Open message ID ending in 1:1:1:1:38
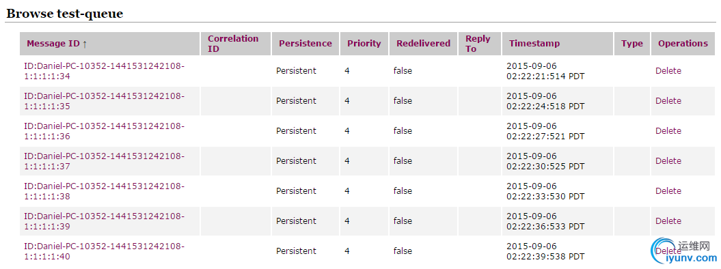This screenshot has height=269, width=721. 104,191
